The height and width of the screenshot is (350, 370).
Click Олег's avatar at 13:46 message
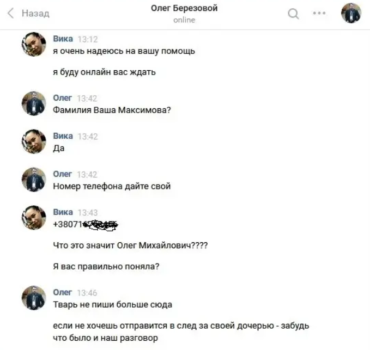pyautogui.click(x=34, y=298)
